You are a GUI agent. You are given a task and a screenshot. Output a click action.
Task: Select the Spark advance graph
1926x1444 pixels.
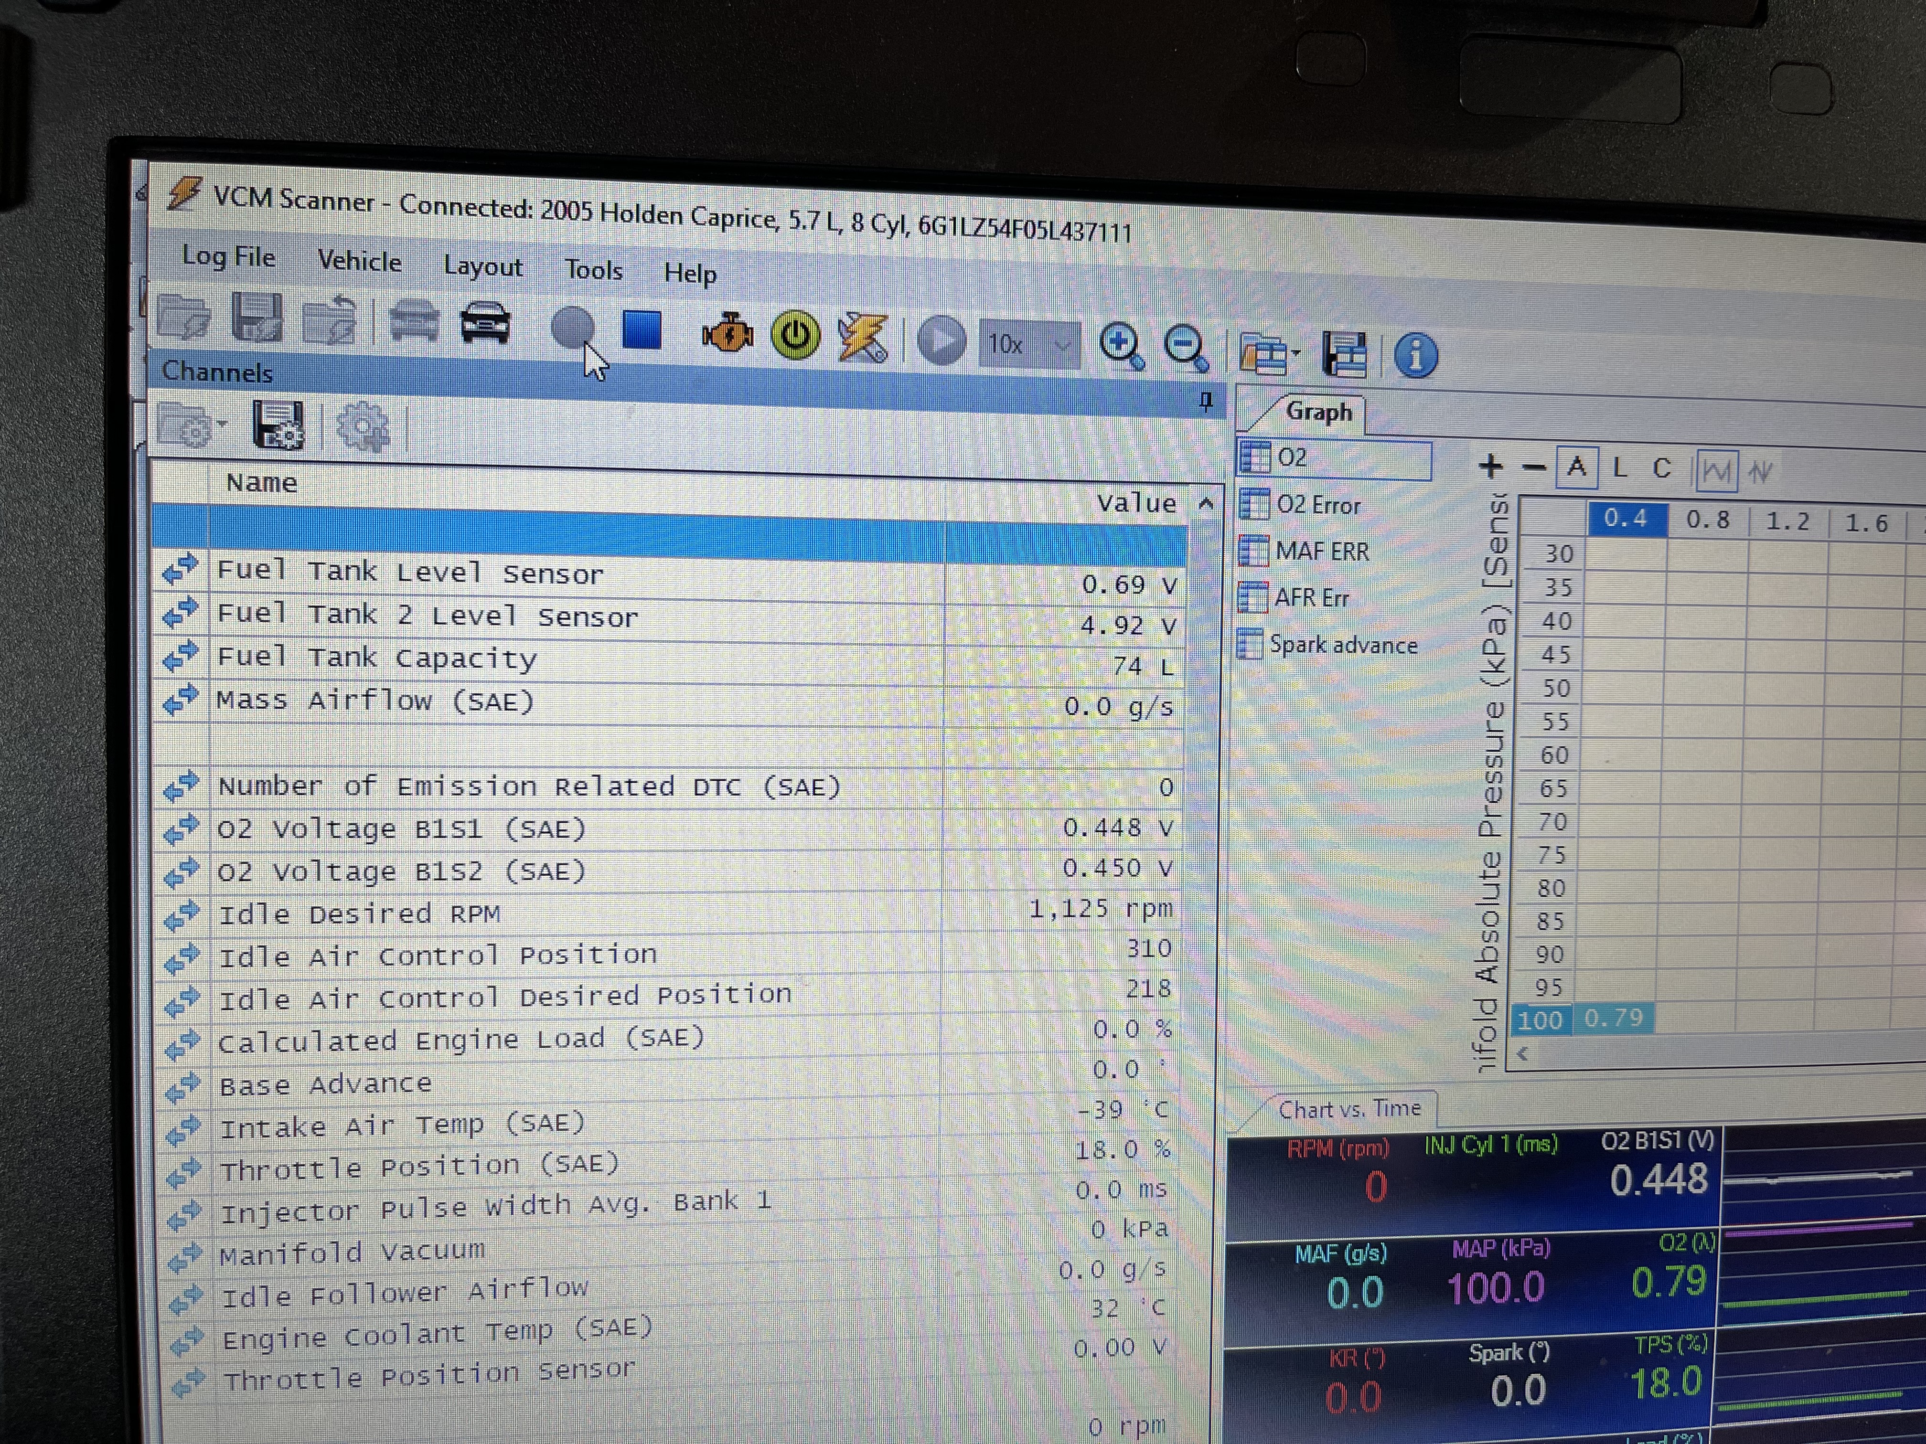point(1328,645)
